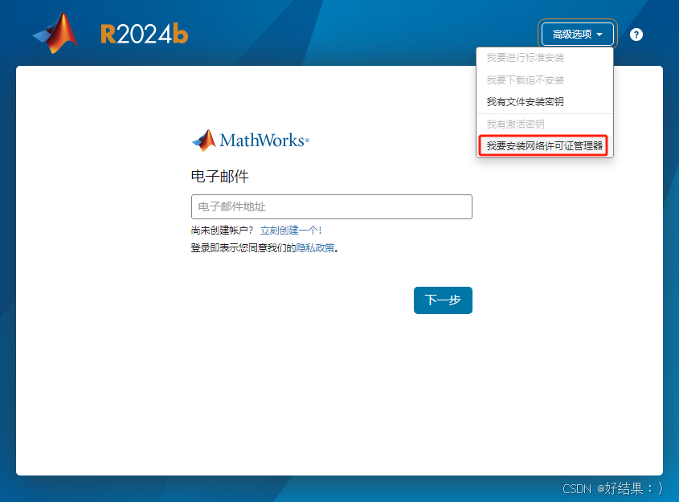The image size is (679, 502).
Task: Click the MATLAB logo in header
Action: [55, 33]
